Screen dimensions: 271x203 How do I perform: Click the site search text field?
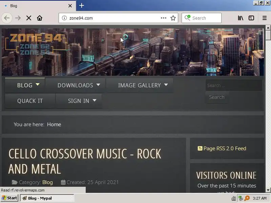[234, 86]
